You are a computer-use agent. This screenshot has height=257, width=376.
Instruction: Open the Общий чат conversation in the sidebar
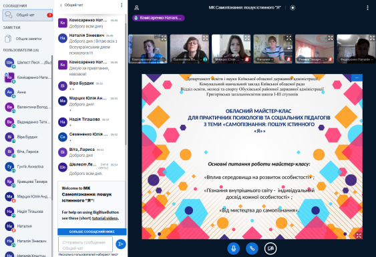click(27, 15)
